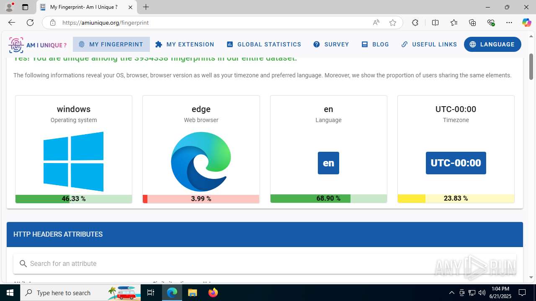The image size is (536, 301).
Task: Click the 23.83 % timezone bar
Action: [456, 199]
